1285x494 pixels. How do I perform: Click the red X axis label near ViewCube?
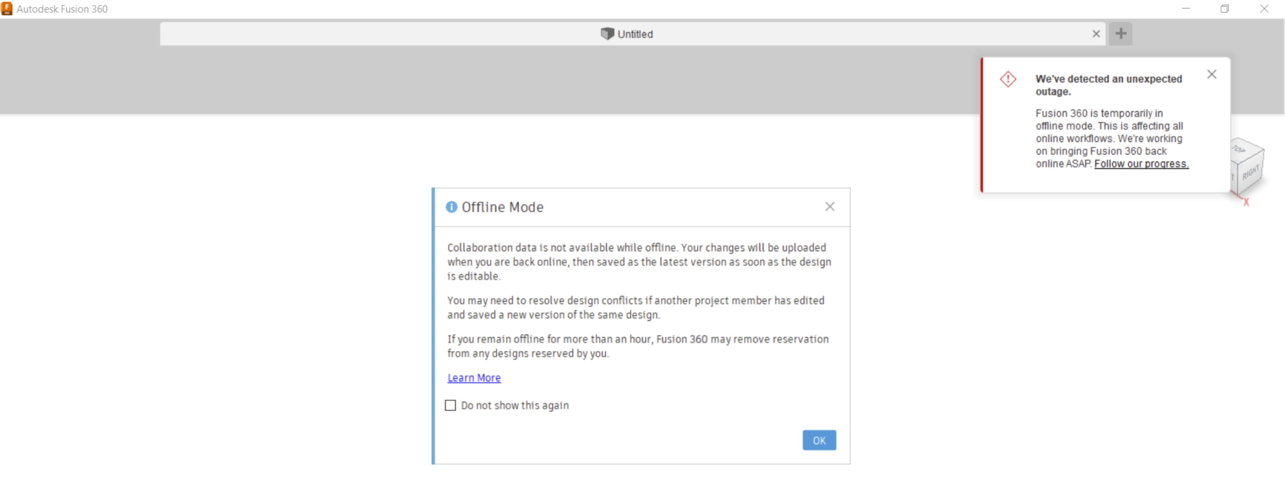click(x=1246, y=202)
